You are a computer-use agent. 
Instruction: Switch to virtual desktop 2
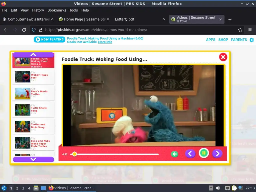pyautogui.click(x=17, y=188)
